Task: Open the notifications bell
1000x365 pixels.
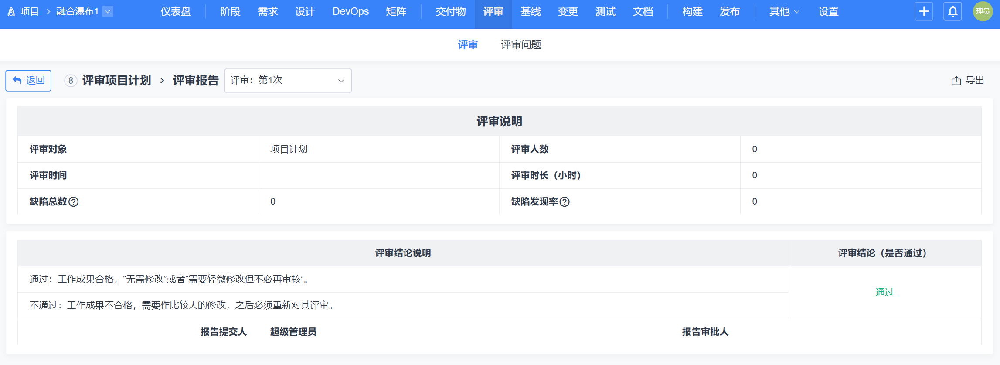Action: coord(953,11)
